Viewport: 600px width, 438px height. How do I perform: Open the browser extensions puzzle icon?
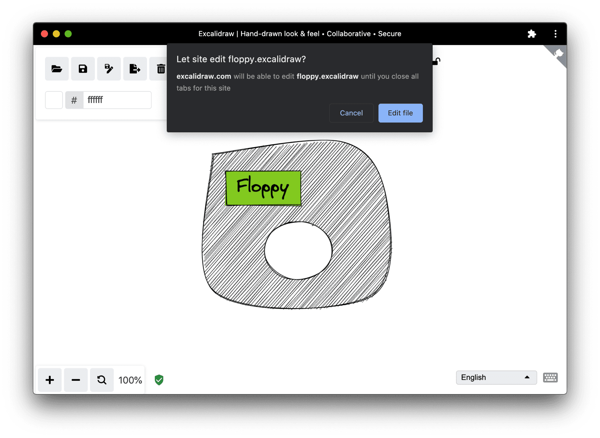click(x=532, y=34)
